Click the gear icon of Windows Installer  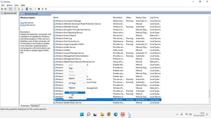click(x=54, y=50)
